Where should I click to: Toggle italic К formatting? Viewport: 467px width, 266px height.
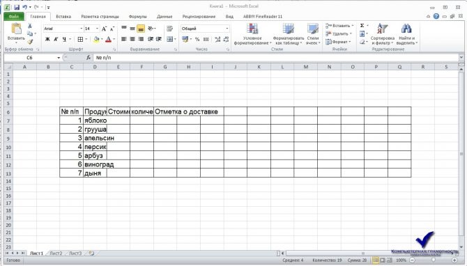[56, 39]
